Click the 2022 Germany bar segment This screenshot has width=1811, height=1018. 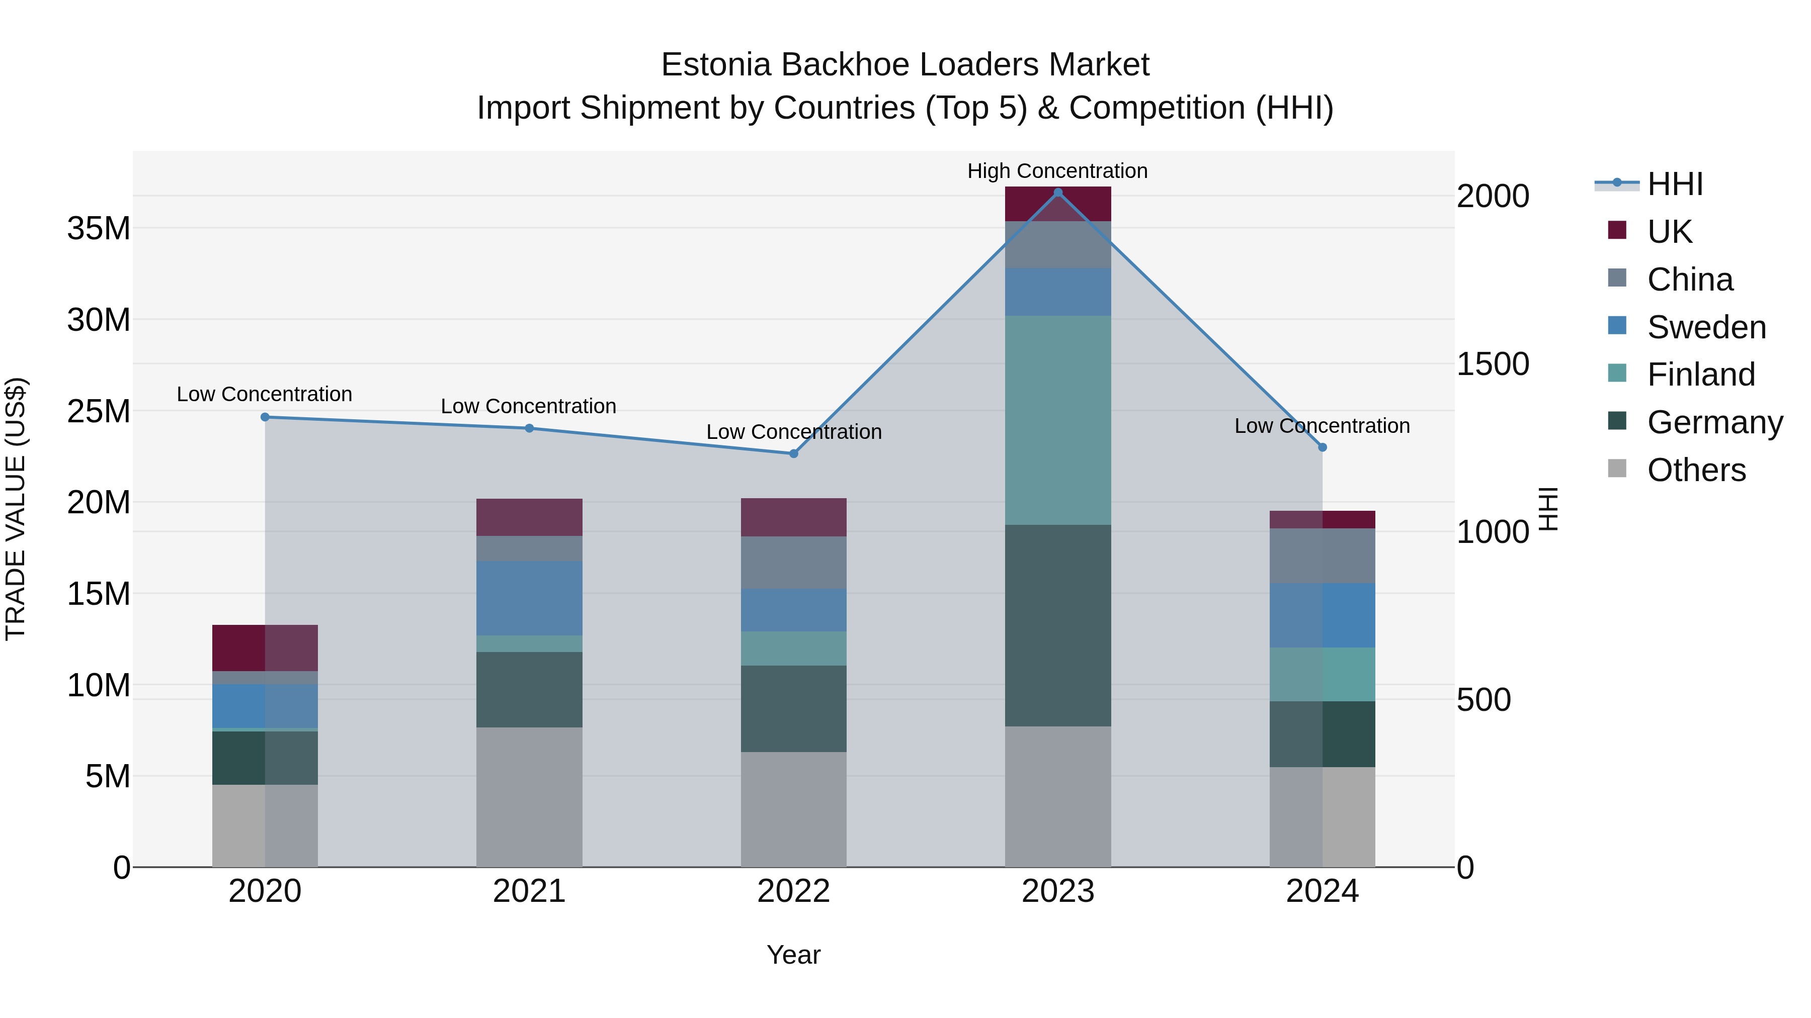point(794,709)
